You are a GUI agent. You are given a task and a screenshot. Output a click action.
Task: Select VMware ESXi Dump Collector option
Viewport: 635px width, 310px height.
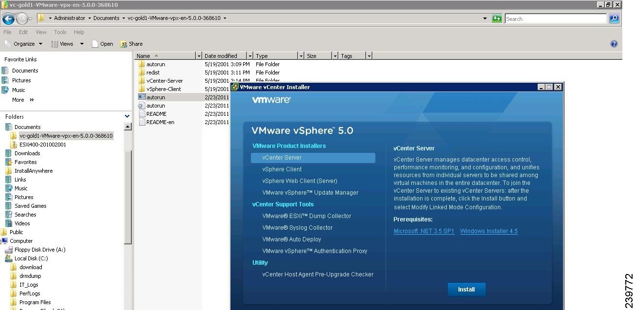tap(306, 216)
